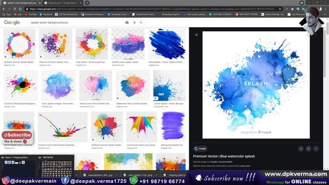329x185 pixels.
Task: Open the 'Festival Of Colors Splash' thumbnail
Action: (56, 44)
